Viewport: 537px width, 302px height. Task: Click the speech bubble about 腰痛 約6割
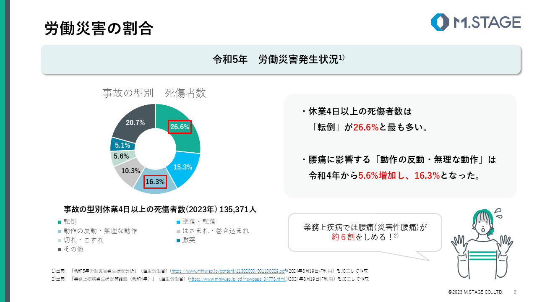point(364,232)
